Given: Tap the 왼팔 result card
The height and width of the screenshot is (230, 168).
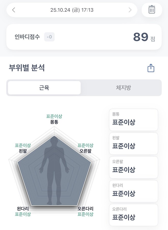Looking at the screenshot, I should tap(133, 144).
